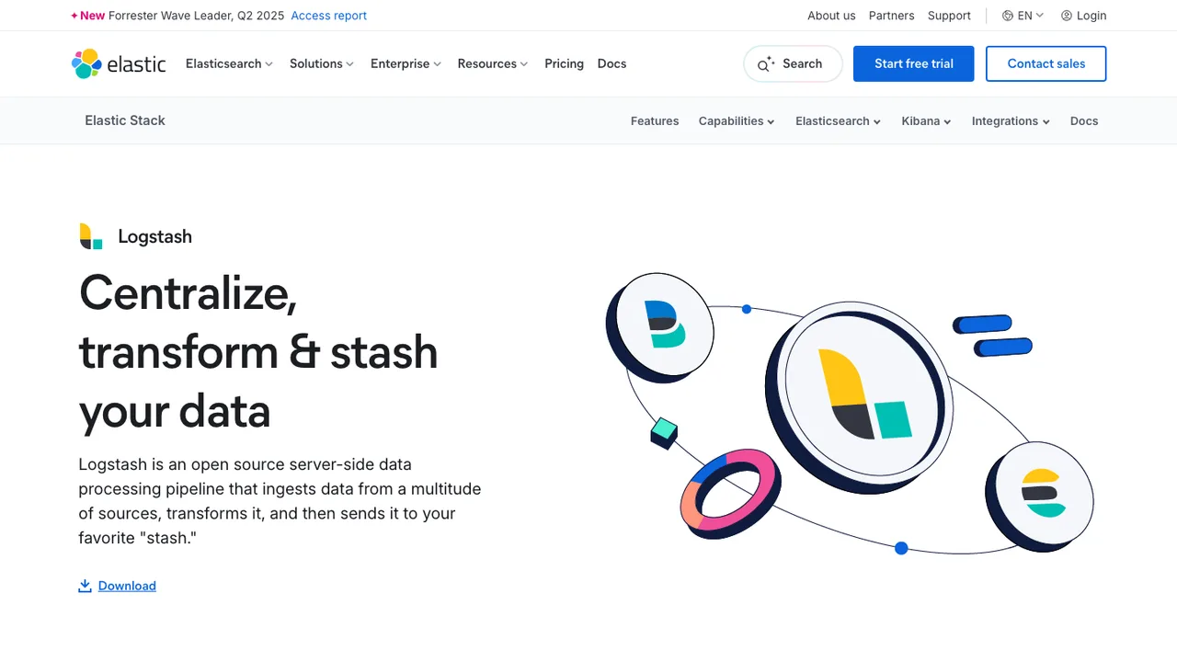This screenshot has height=662, width=1177.
Task: Click the Login link
Action: click(1091, 16)
